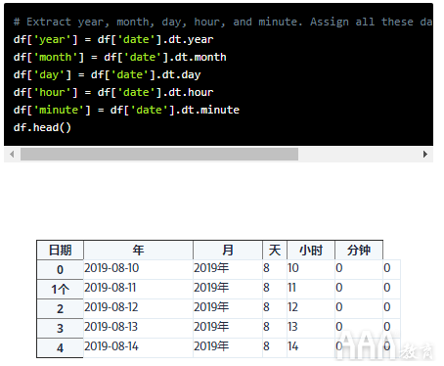Select code line df['month'] assignment

pyautogui.click(x=120, y=57)
